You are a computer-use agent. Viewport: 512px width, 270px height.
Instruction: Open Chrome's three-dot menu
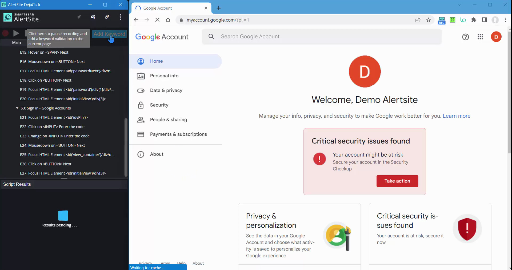(506, 20)
